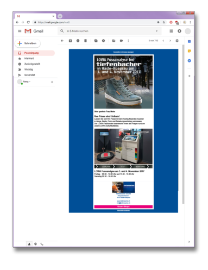Expand the Anna account status dropdown

30,81
